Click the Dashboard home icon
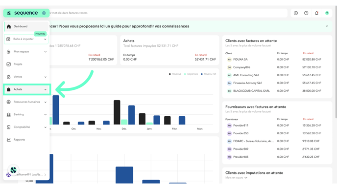 coord(9,26)
